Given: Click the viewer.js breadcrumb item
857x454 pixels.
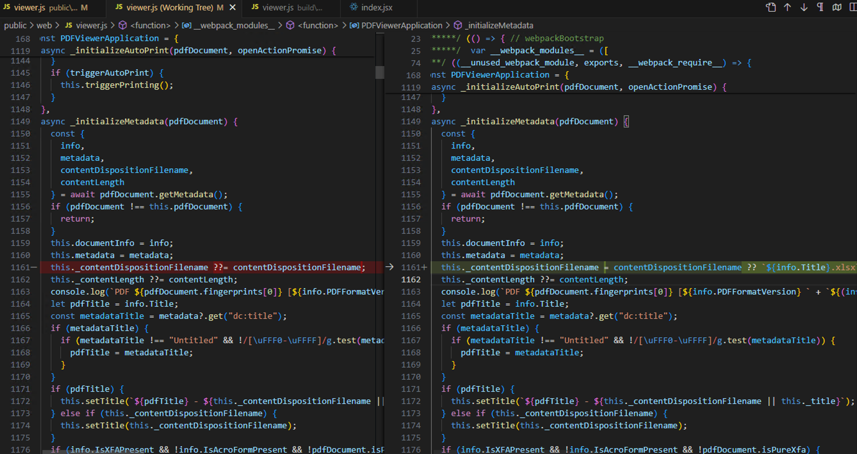Looking at the screenshot, I should [91, 25].
